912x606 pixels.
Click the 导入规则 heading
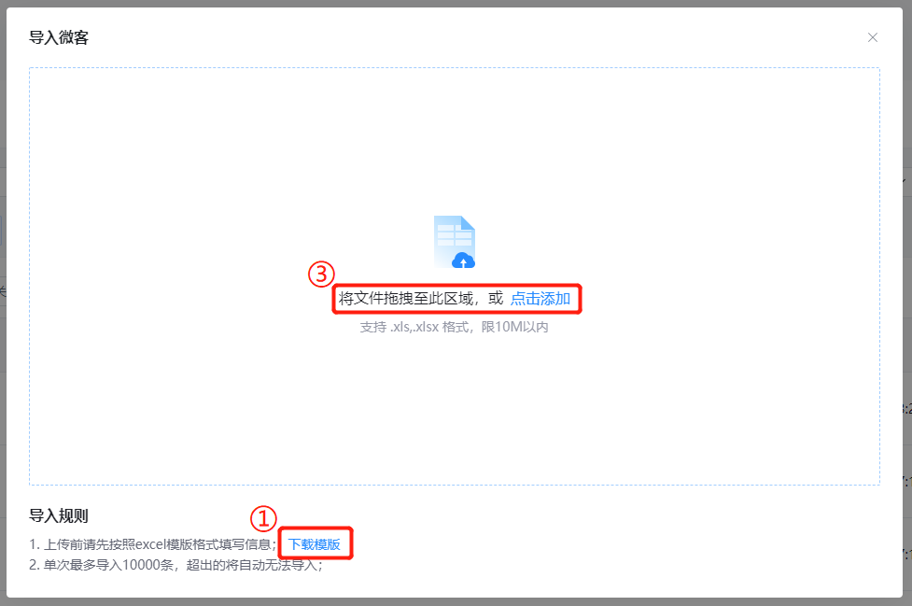[59, 515]
